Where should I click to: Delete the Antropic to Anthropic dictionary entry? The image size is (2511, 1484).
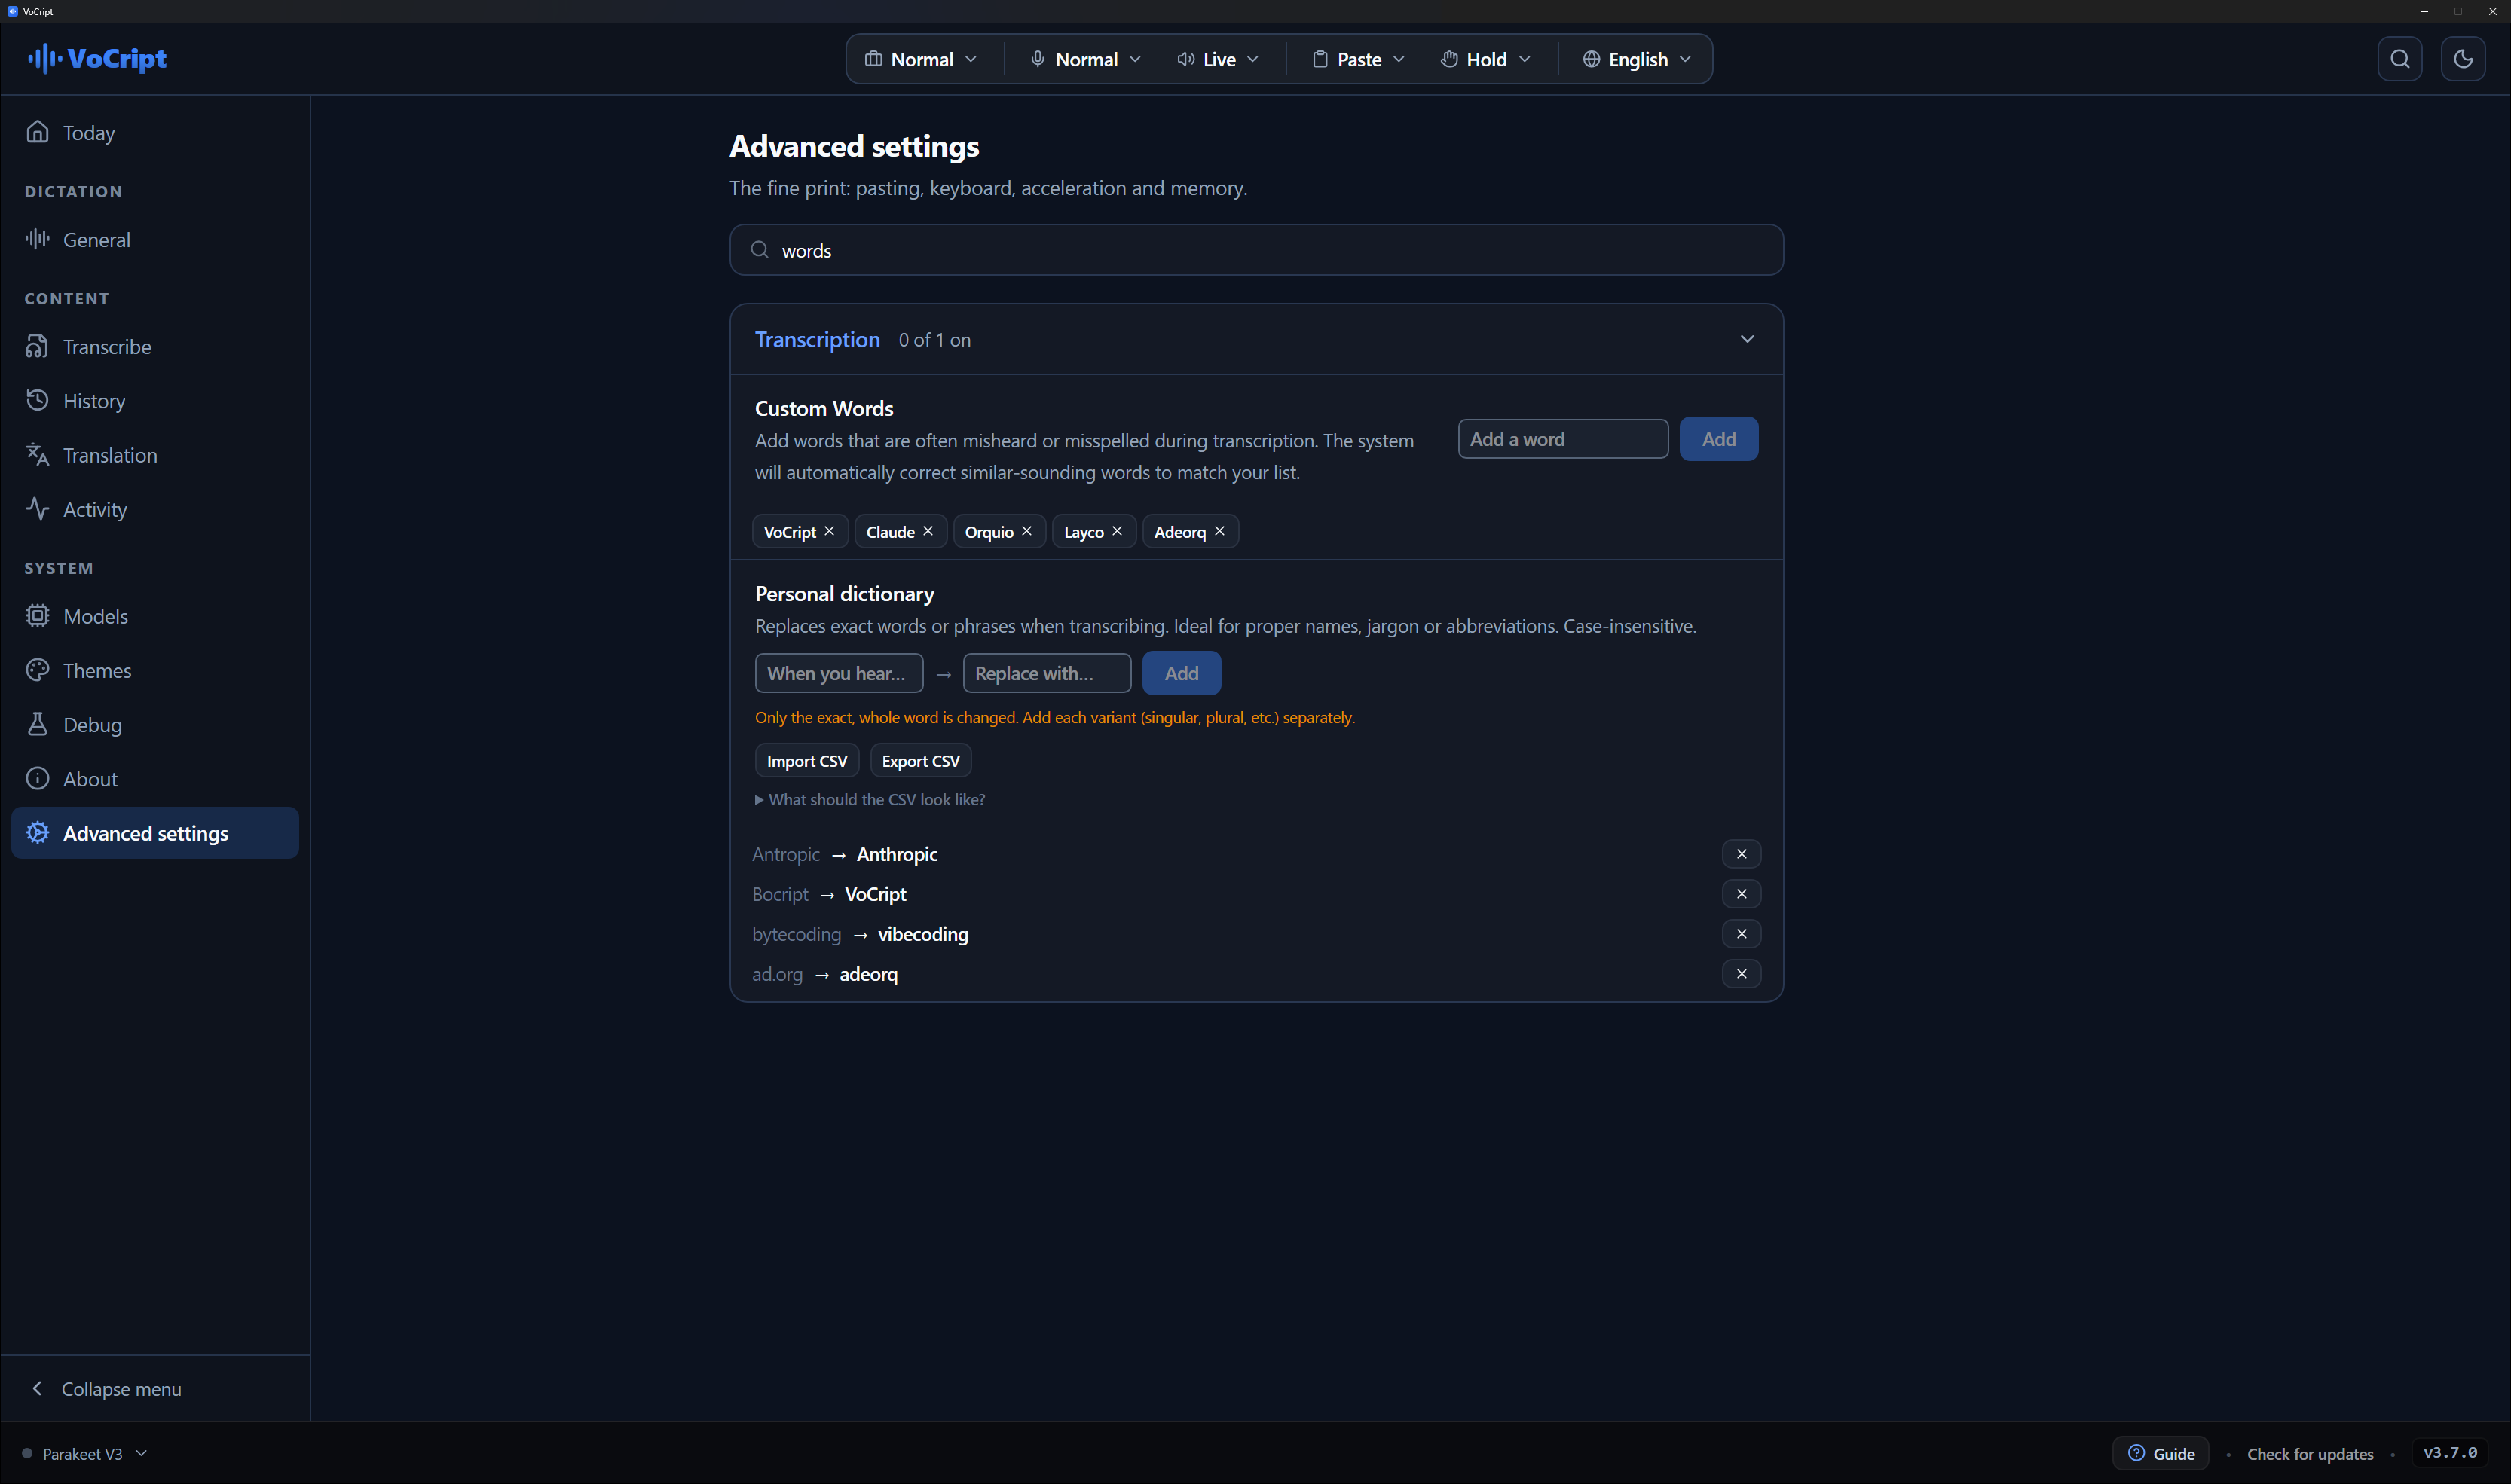(x=1741, y=854)
